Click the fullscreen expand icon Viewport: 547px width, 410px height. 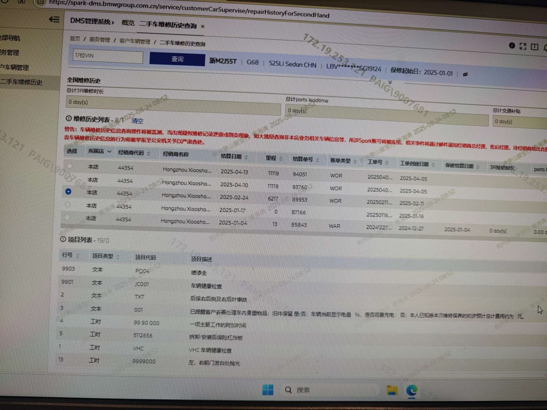pyautogui.click(x=523, y=46)
